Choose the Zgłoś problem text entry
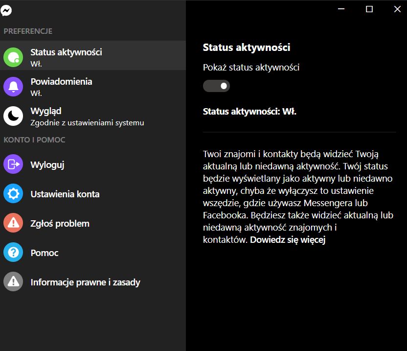407x351 pixels. [60, 224]
